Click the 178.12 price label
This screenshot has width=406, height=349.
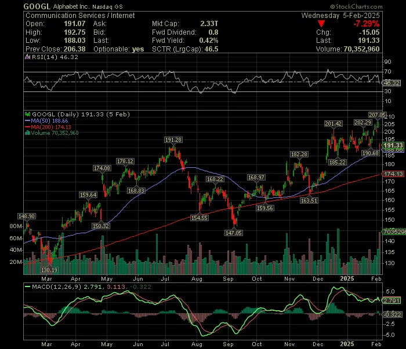click(125, 161)
